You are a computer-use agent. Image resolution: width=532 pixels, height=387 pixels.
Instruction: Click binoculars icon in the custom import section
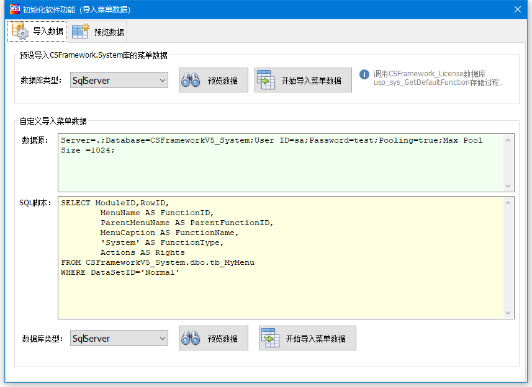coord(191,339)
